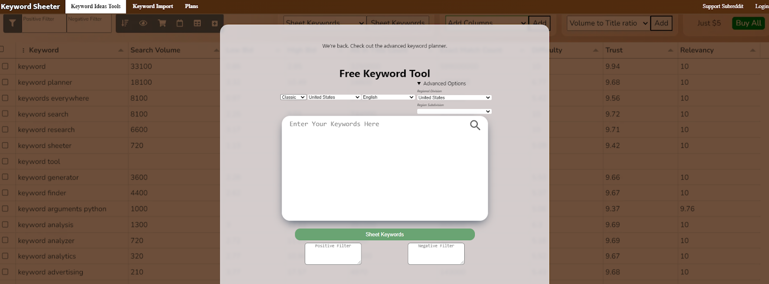This screenshot has width=769, height=284.
Task: Click the magnifying glass search icon
Action: pyautogui.click(x=475, y=125)
